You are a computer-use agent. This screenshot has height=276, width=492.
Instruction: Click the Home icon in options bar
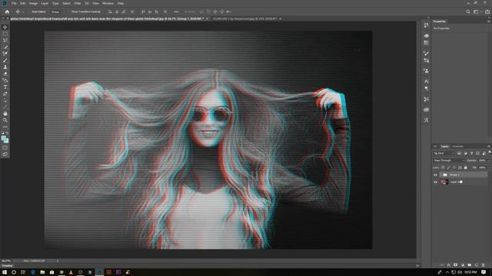point(7,11)
